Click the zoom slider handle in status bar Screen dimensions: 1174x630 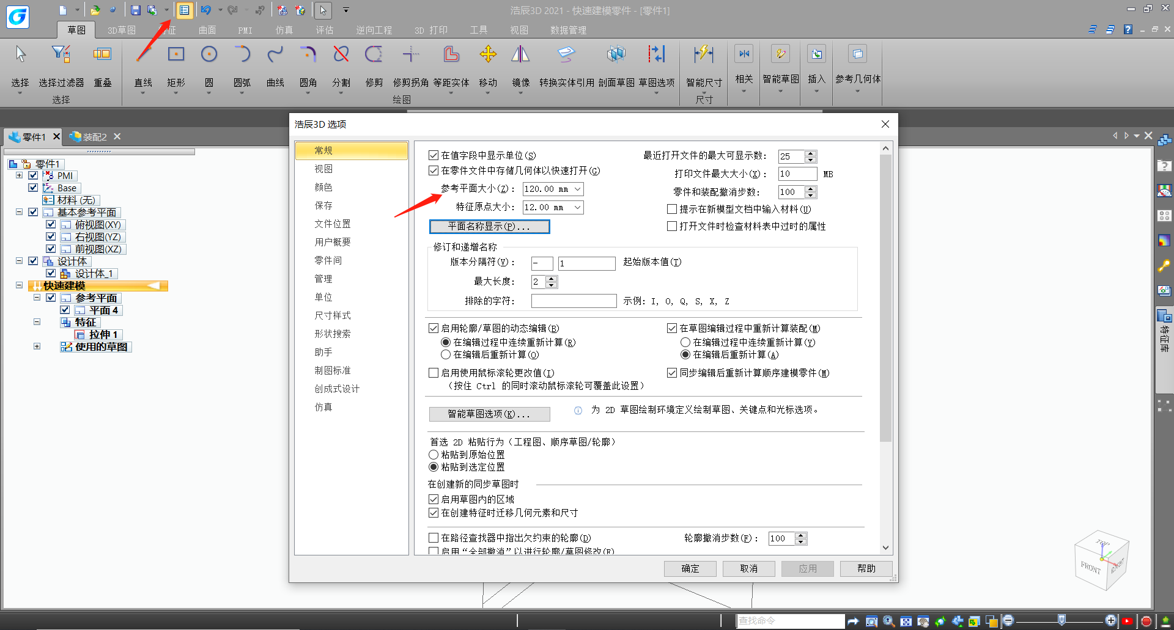pyautogui.click(x=1061, y=621)
